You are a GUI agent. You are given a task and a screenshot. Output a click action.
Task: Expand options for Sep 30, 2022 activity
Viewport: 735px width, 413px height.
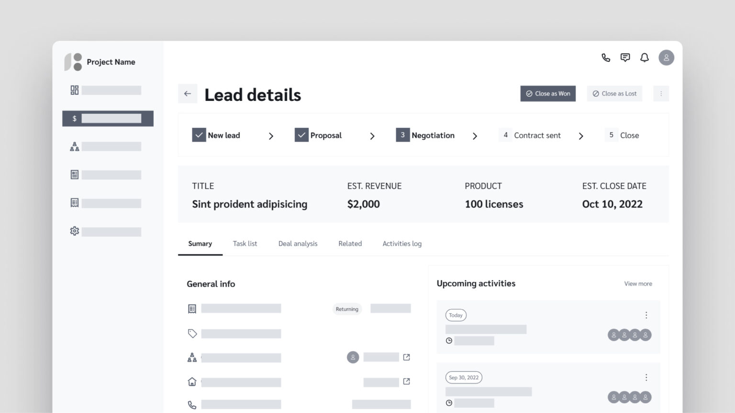[x=646, y=378]
